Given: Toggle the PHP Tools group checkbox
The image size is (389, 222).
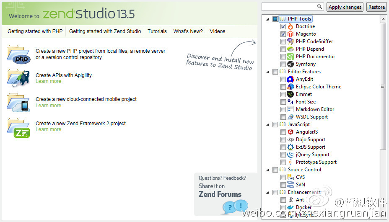Looking at the screenshot, I should click(x=275, y=19).
